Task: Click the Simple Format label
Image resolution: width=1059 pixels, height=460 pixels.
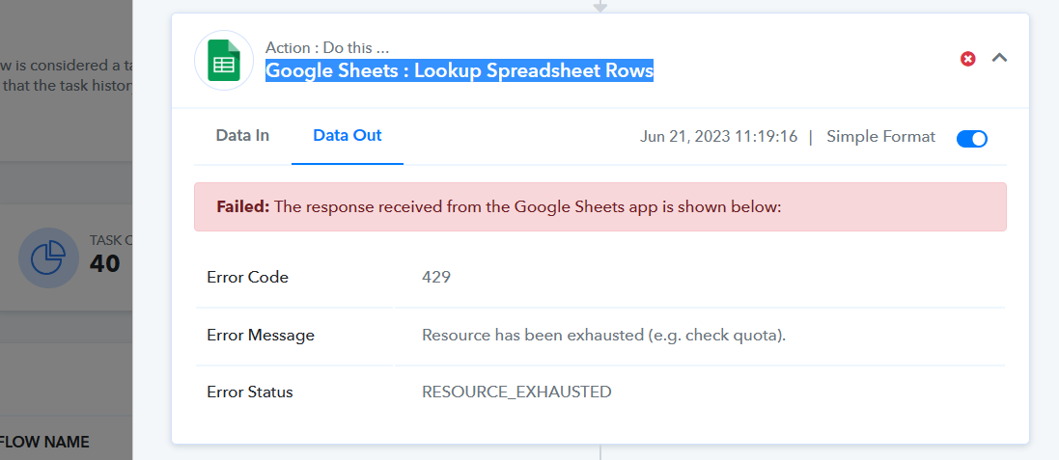Action: coord(880,137)
